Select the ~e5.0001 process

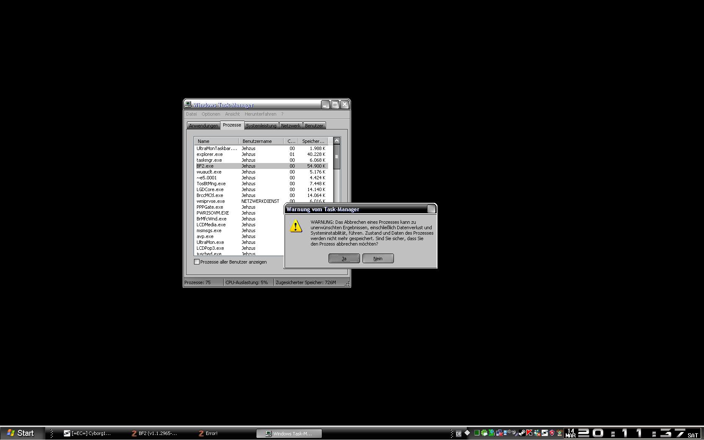(261, 178)
